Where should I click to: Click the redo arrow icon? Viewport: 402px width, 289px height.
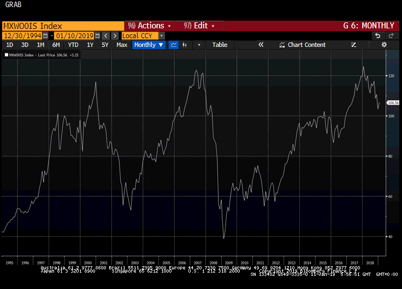coord(391,35)
